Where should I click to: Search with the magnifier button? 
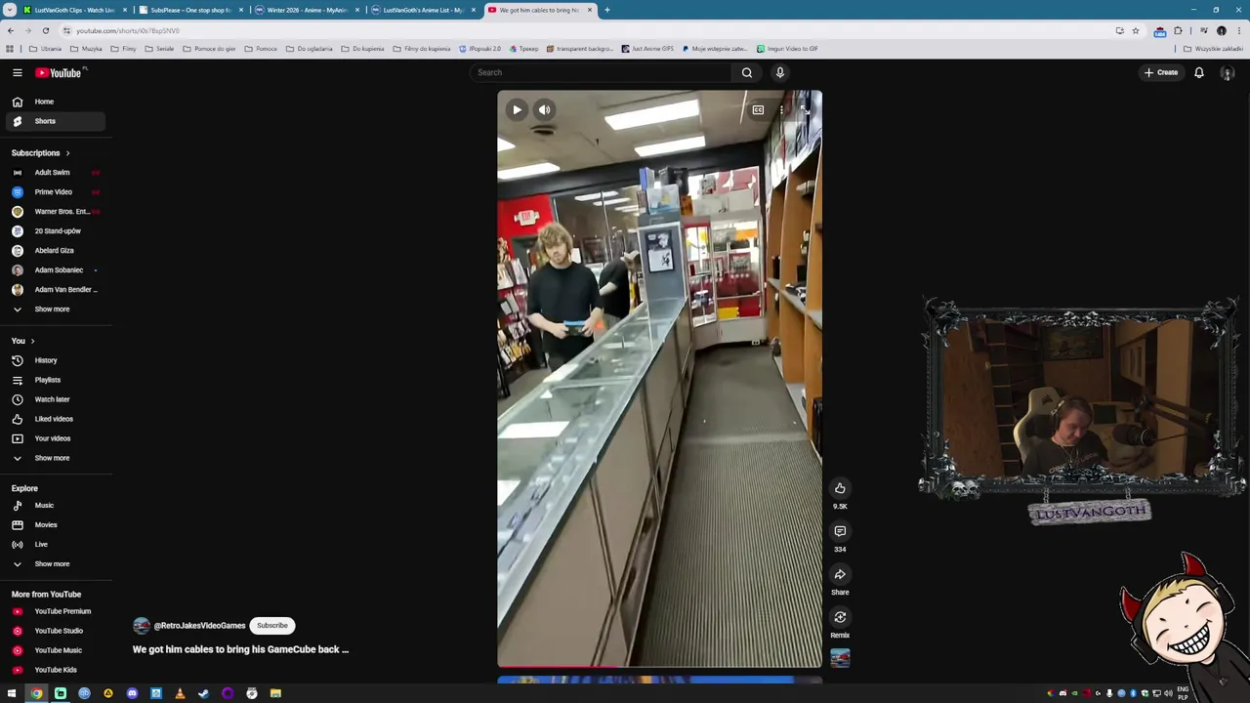pos(746,72)
